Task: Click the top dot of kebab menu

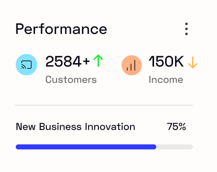Action: tap(186, 24)
